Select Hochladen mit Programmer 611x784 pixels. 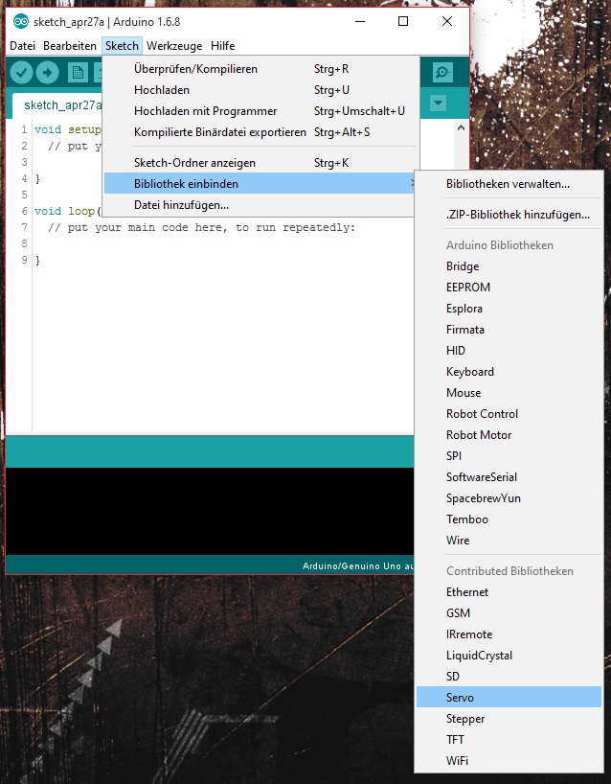(x=260, y=111)
